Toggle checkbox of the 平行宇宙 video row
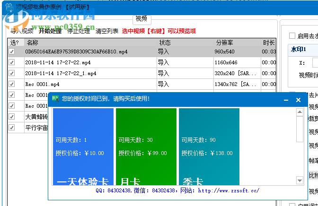 coord(12,128)
